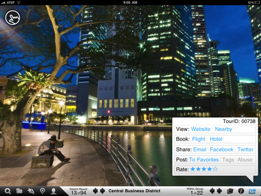Screen dimensions: 261x196
Task: Click the TourID: 00738 label
Action: point(239,121)
